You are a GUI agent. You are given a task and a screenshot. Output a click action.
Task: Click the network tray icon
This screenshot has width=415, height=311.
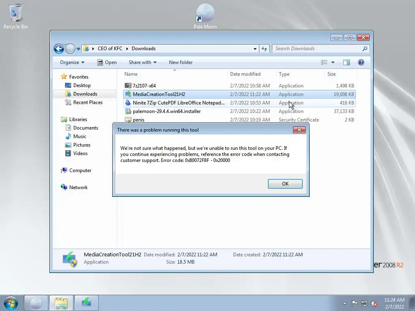coord(364,304)
